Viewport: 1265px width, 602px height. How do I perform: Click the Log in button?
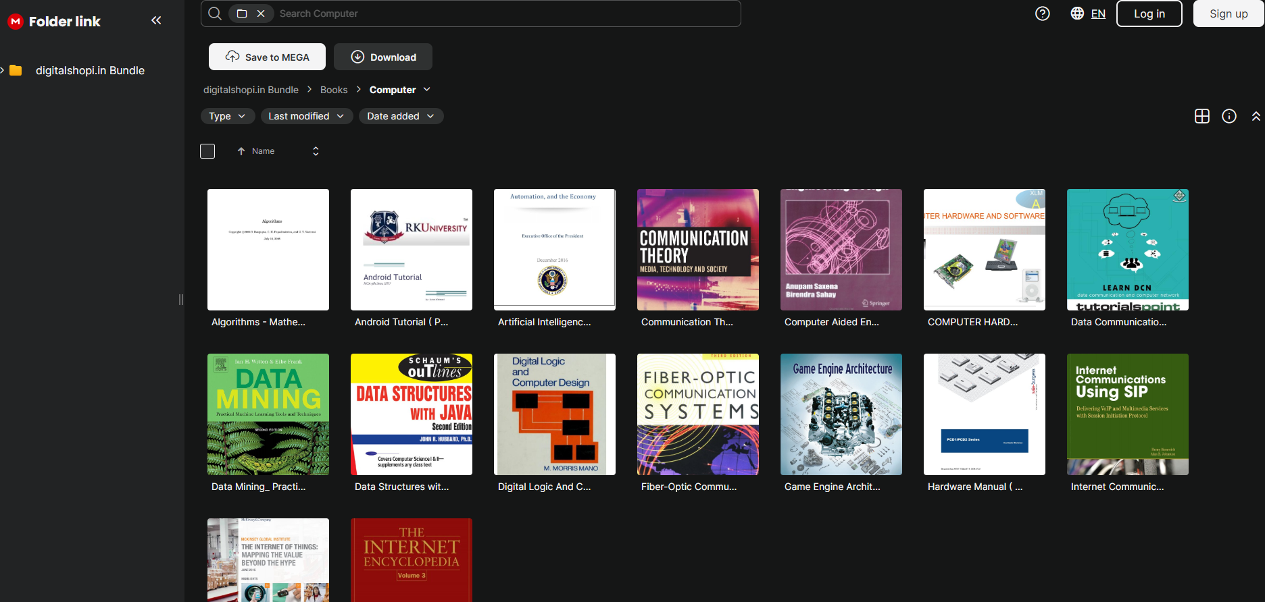point(1149,13)
